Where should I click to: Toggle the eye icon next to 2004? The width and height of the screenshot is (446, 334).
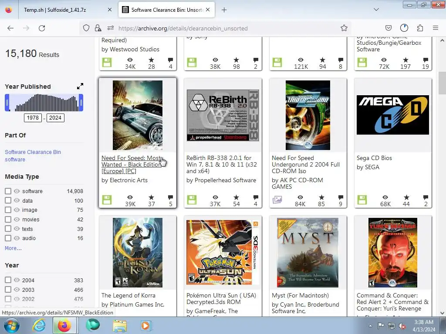click(17, 280)
